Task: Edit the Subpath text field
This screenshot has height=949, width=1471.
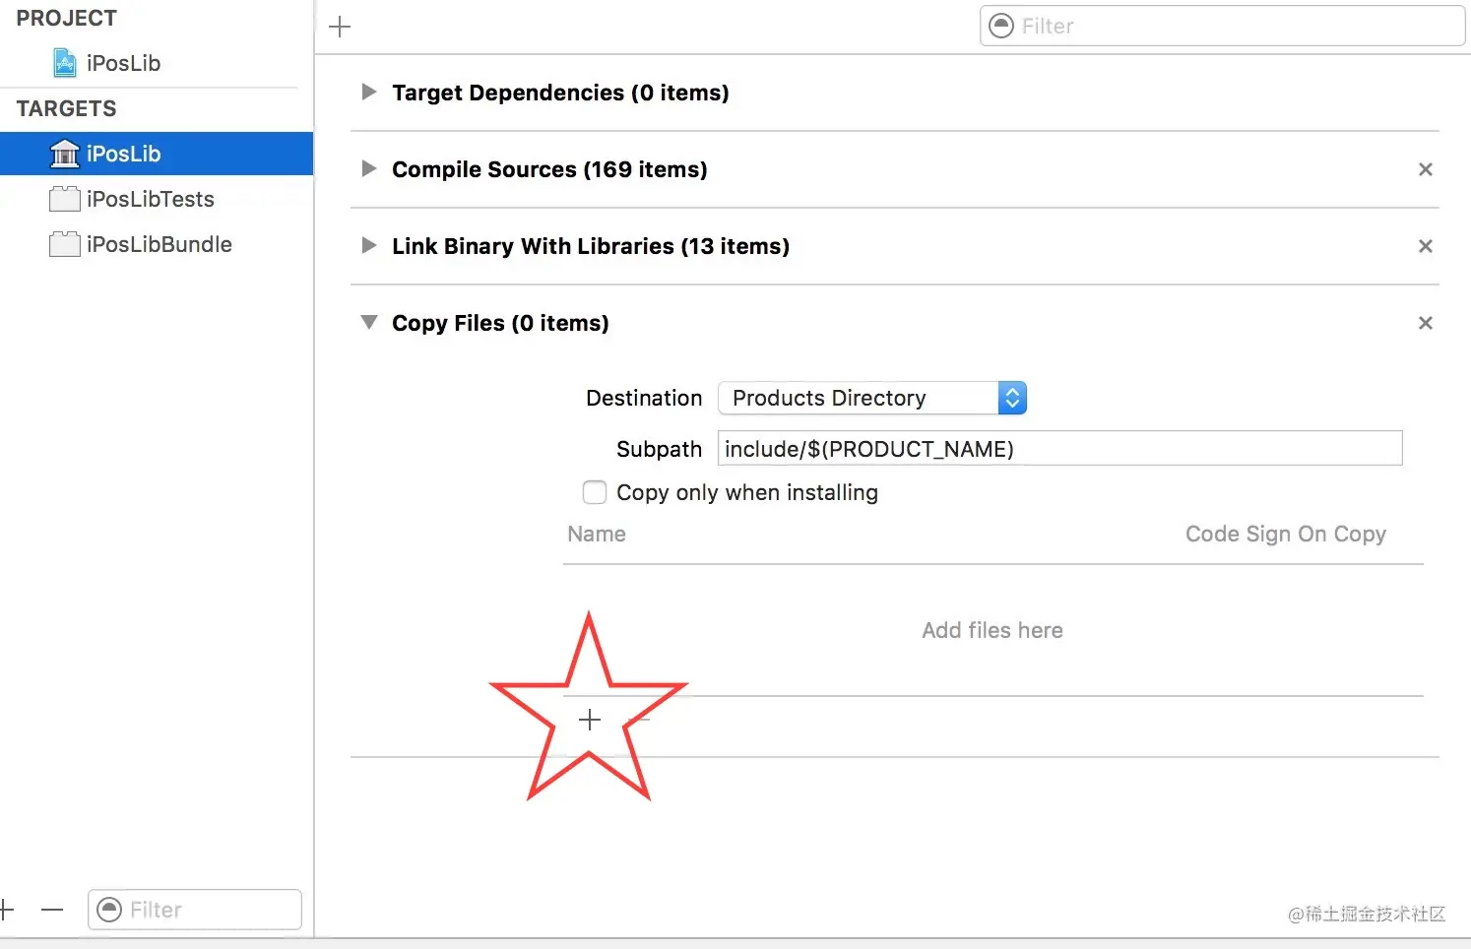Action: click(x=1059, y=448)
